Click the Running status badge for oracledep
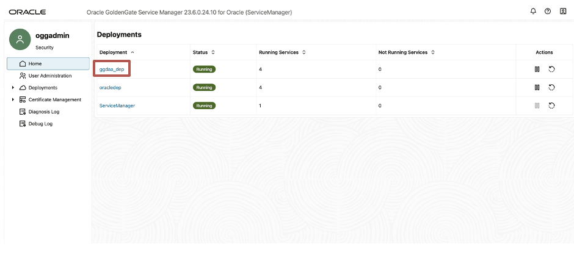Screen dimensions: 574x266 pyautogui.click(x=205, y=87)
